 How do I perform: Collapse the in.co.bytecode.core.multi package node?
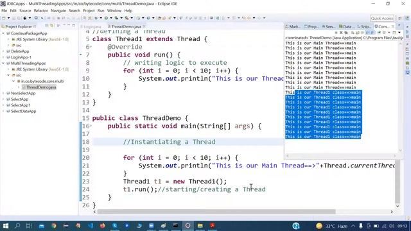[x=13, y=81]
